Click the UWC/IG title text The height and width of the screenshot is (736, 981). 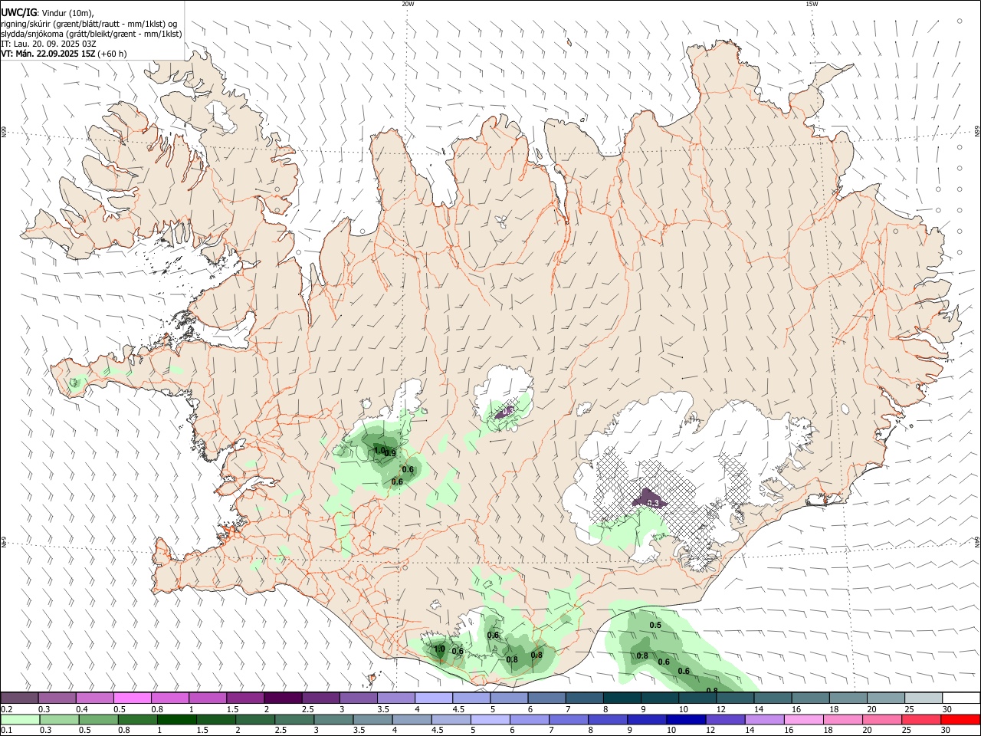[x=18, y=12]
